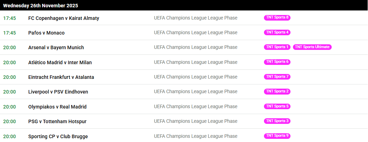Open Liverpool v PSV Eindhoven match
Viewport: 368px width, 142px height.
58,92
